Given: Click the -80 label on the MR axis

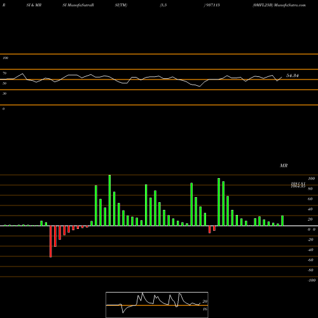Looking at the screenshot, I should (310, 270).
